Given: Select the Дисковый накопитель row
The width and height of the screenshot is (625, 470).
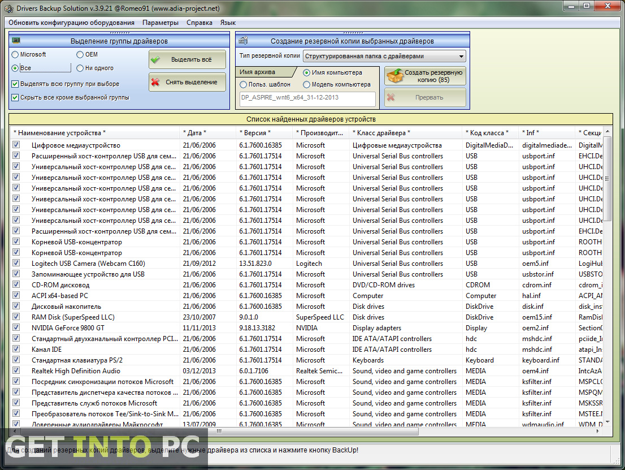Looking at the screenshot, I should (307, 307).
